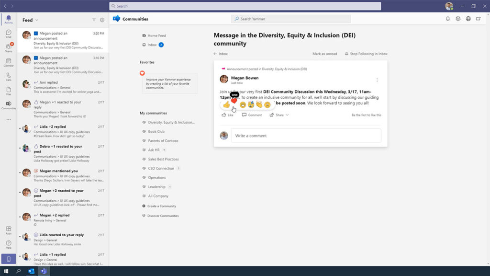The height and width of the screenshot is (276, 490).
Task: Open Yammer notifications bell
Action: coord(448,19)
